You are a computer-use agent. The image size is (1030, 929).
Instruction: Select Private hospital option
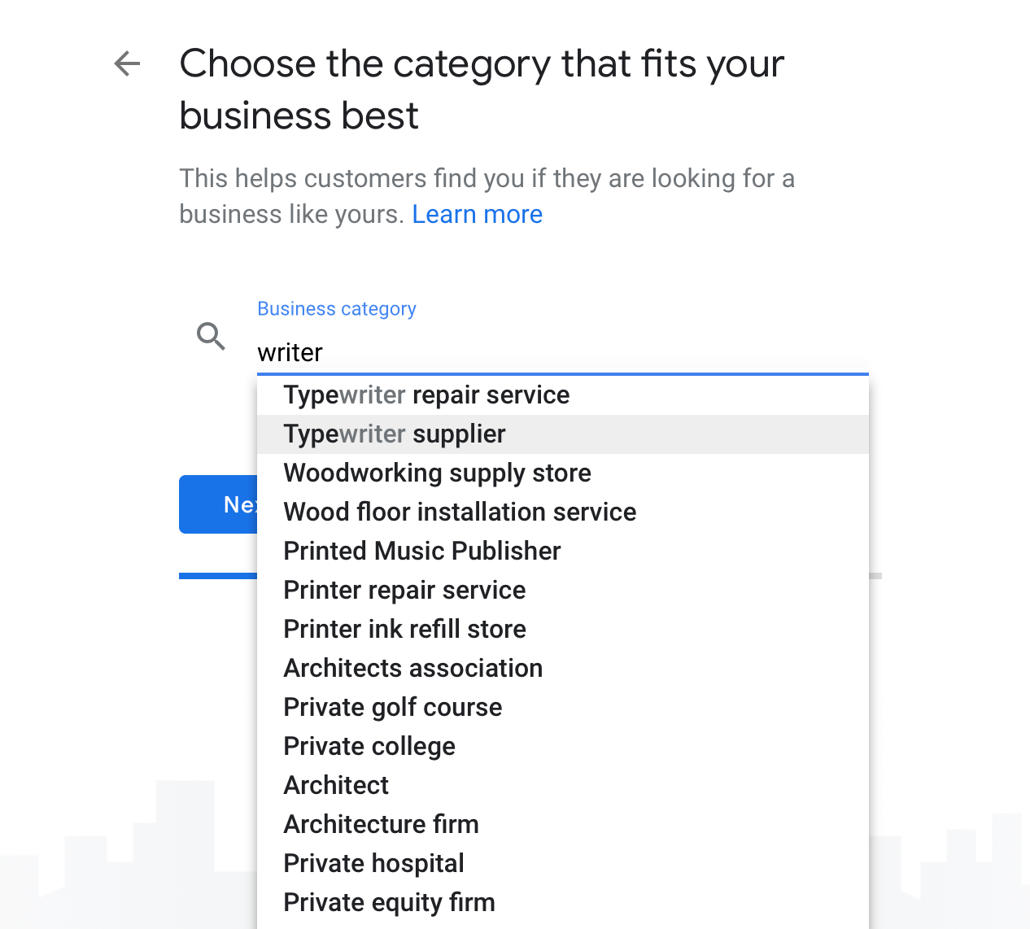[x=373, y=864]
